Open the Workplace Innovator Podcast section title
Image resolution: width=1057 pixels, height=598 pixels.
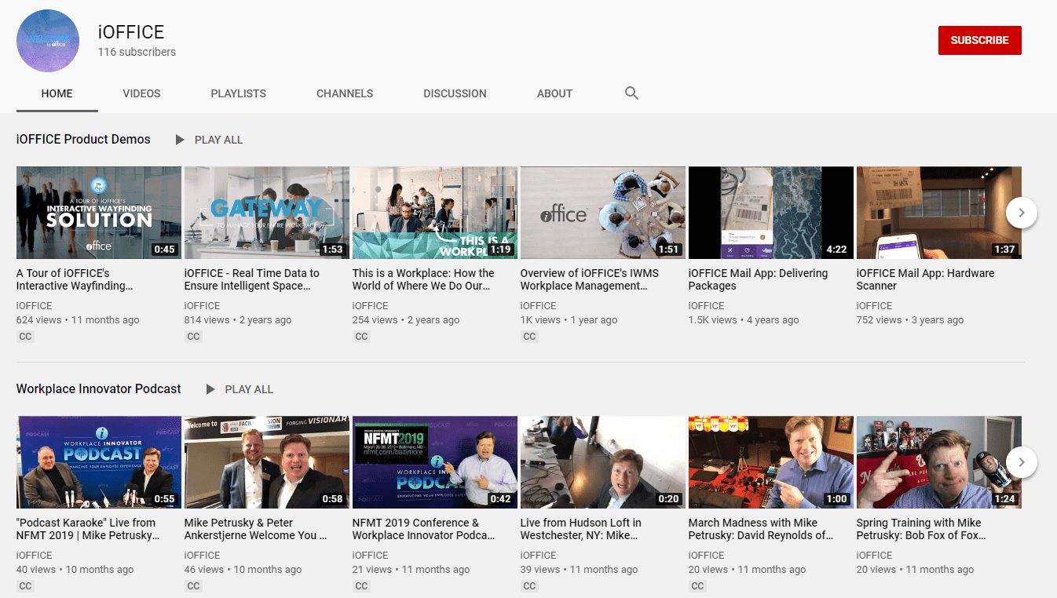click(x=99, y=388)
